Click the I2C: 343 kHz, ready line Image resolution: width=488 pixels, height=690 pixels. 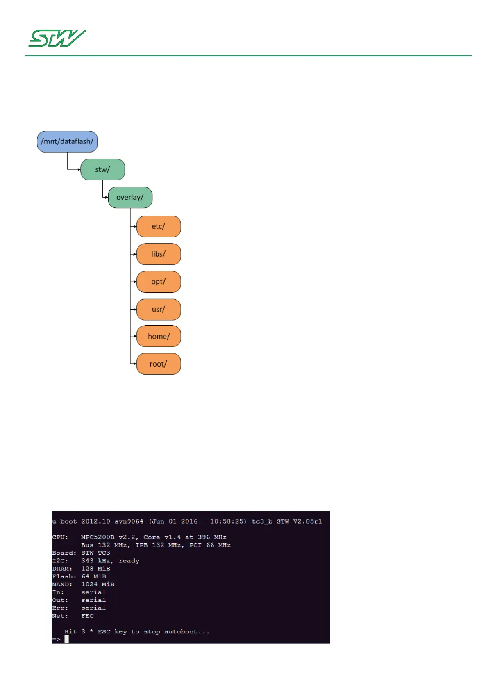tap(96, 561)
